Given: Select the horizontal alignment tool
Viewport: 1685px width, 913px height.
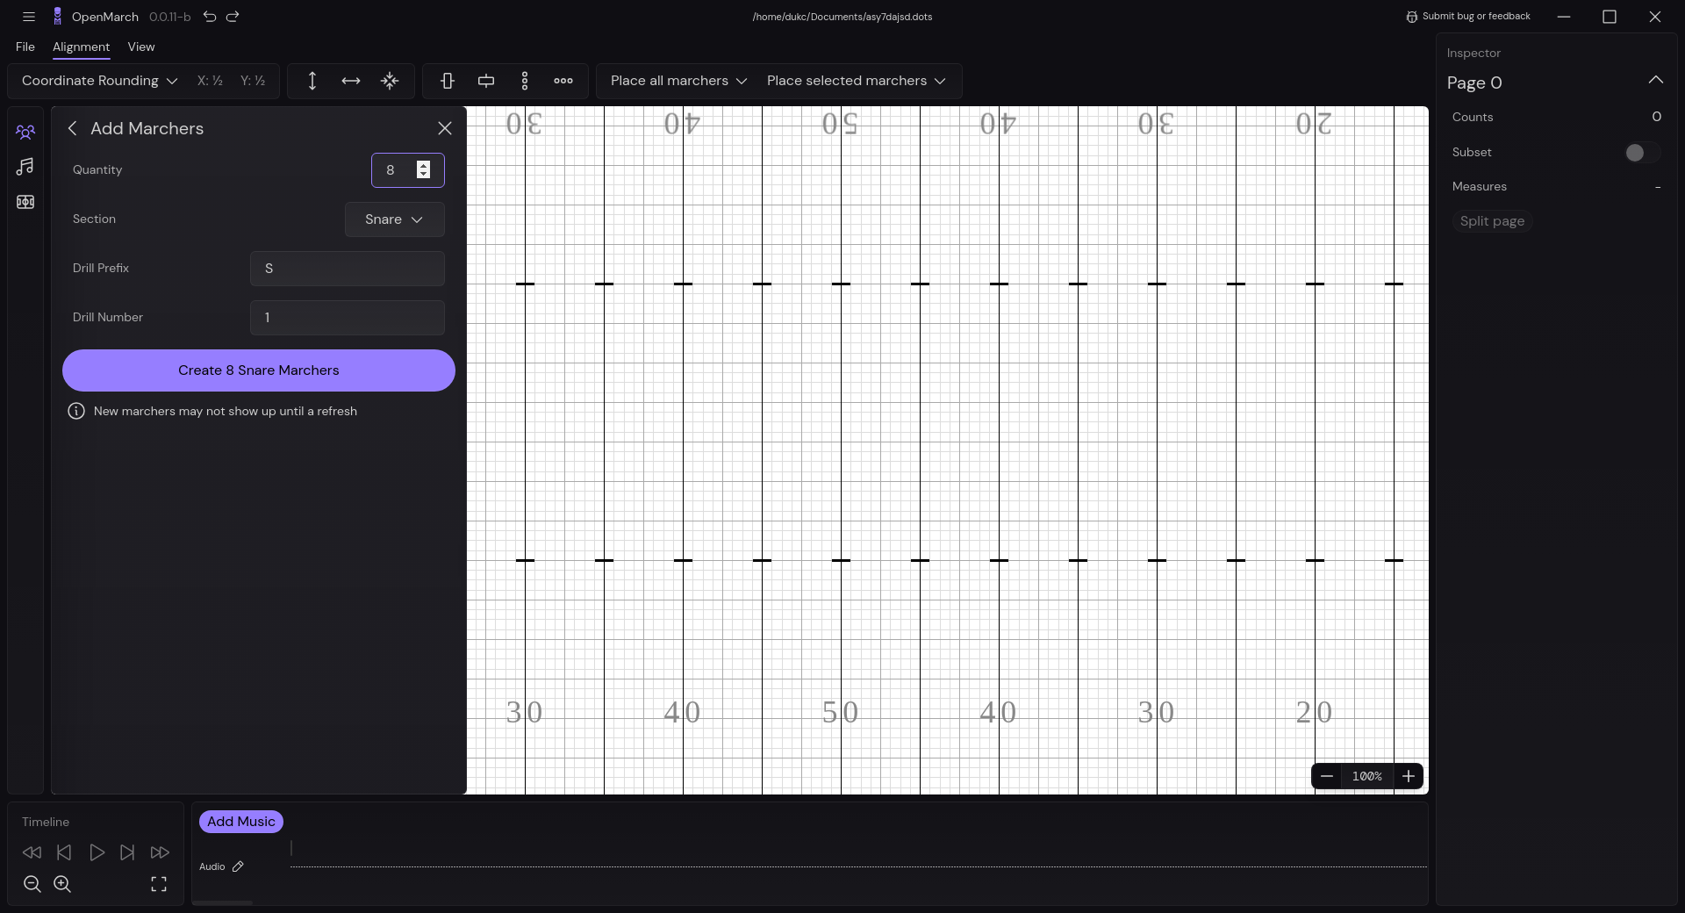Looking at the screenshot, I should [x=350, y=81].
